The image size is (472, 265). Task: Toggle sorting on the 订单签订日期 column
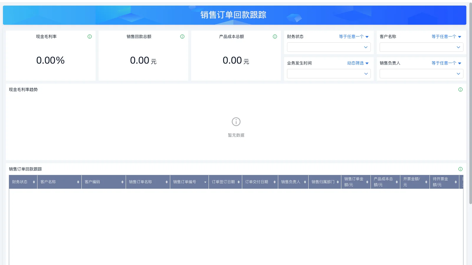[238, 182]
